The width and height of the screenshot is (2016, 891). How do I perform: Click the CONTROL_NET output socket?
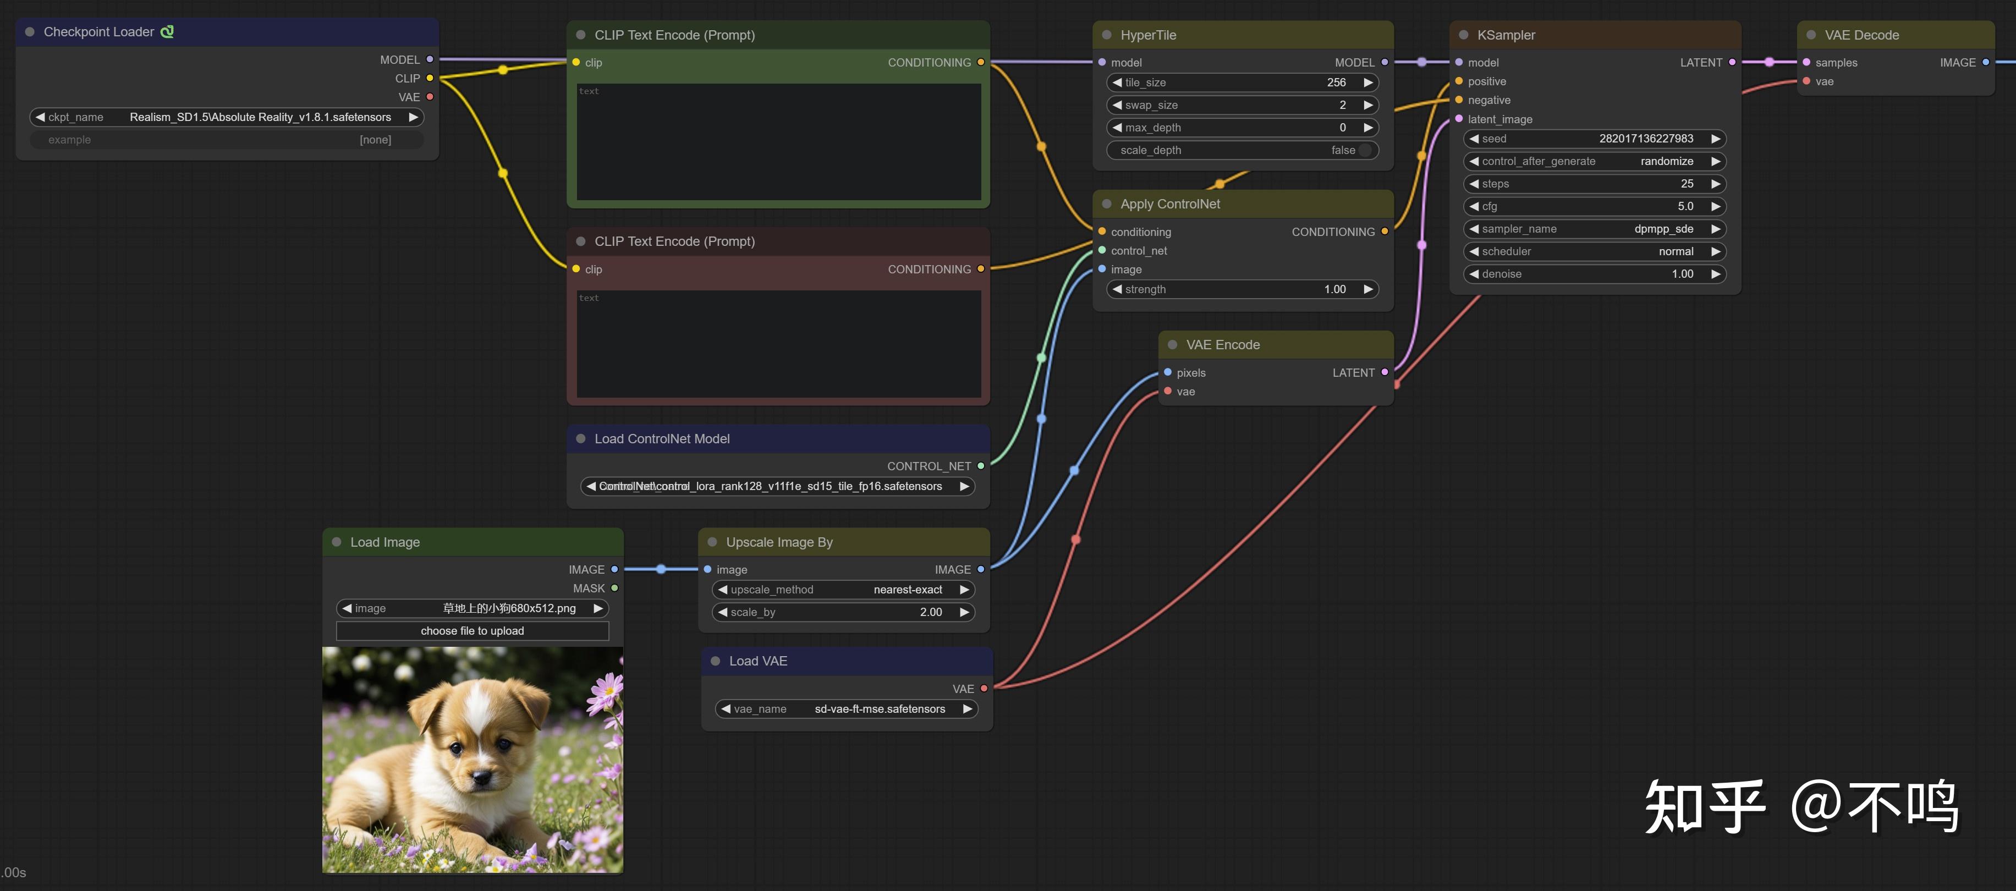click(x=981, y=466)
